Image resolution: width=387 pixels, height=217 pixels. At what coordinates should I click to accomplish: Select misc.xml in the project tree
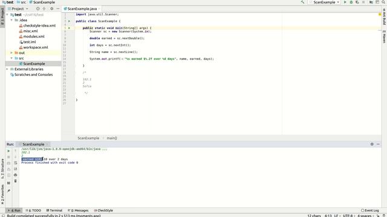click(28, 31)
